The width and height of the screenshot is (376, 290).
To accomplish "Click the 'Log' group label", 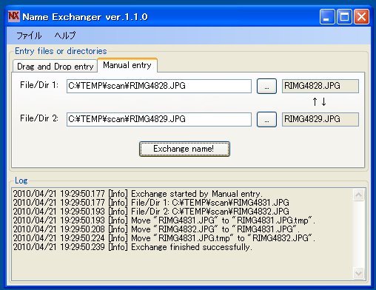I will tap(21, 181).
